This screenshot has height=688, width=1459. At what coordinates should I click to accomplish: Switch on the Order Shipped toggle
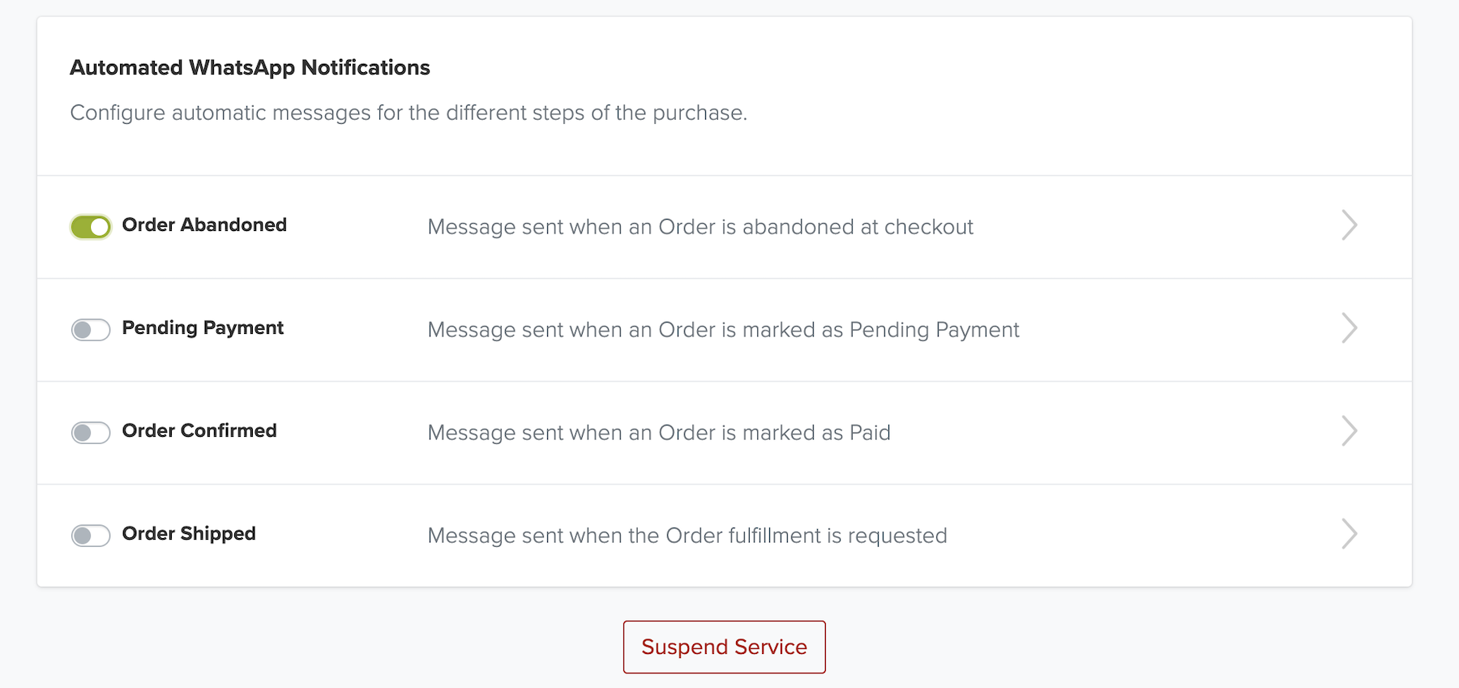click(x=91, y=536)
